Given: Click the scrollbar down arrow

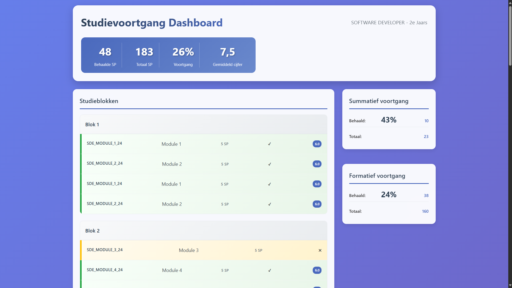Looking at the screenshot, I should tap(510, 286).
